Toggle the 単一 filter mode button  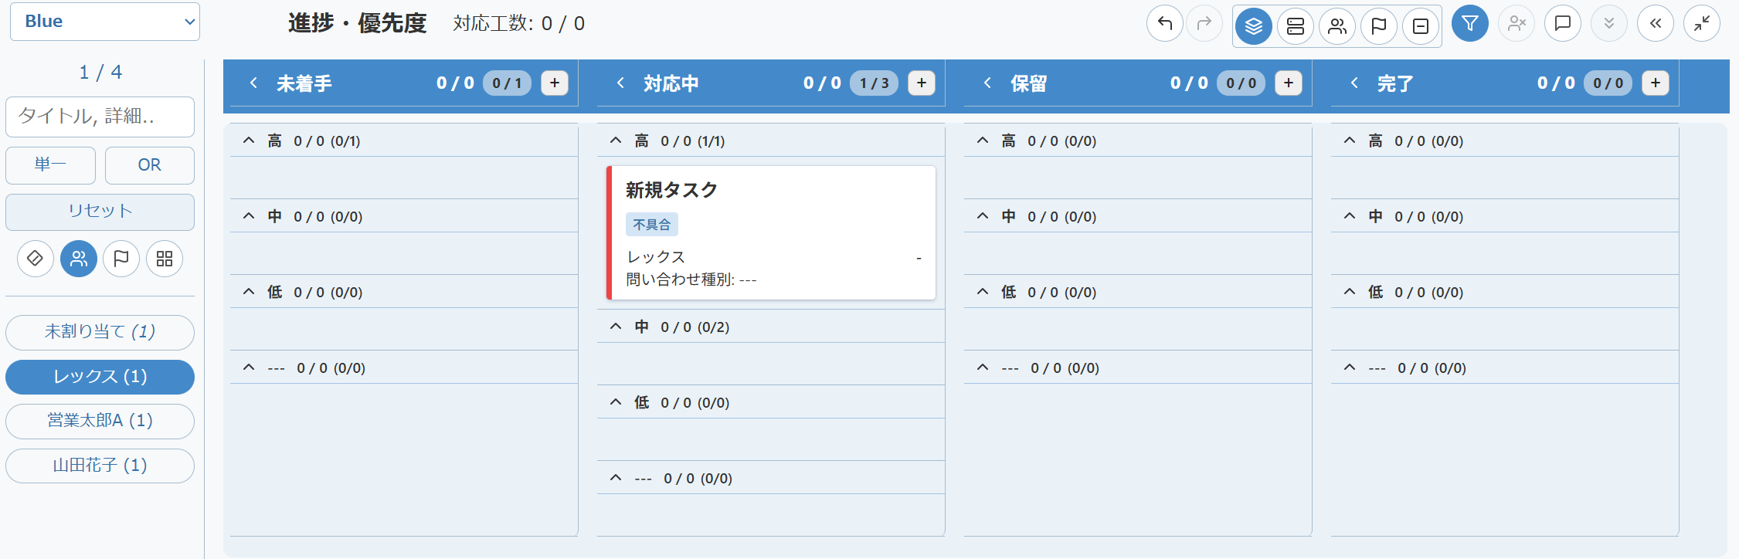50,165
